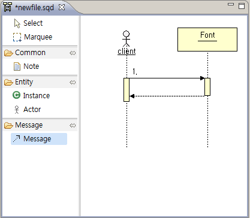250x218 pixels.
Task: Select the Font instance box
Action: (x=207, y=40)
